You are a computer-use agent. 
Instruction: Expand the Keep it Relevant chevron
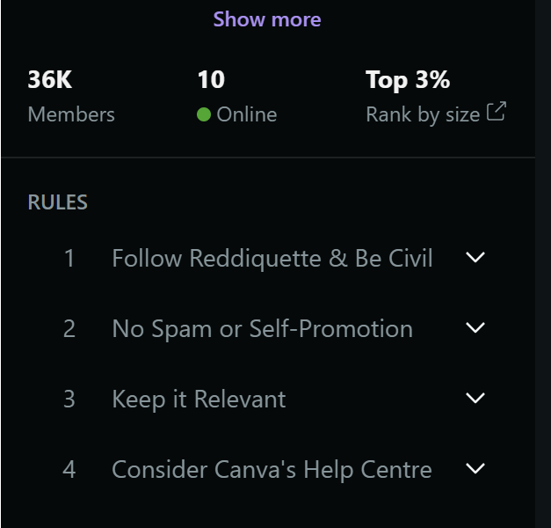point(475,399)
